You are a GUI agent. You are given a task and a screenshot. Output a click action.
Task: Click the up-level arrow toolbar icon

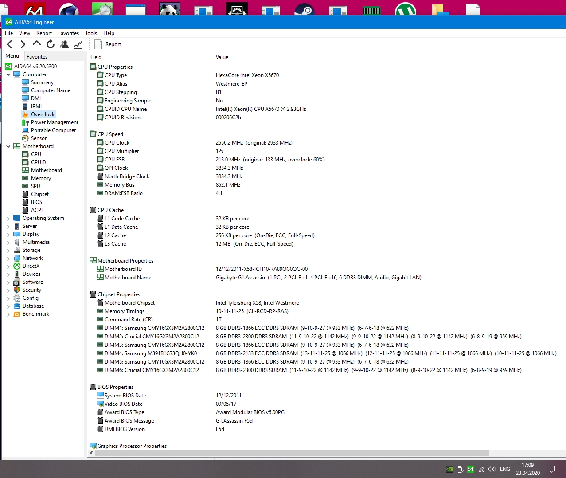37,43
